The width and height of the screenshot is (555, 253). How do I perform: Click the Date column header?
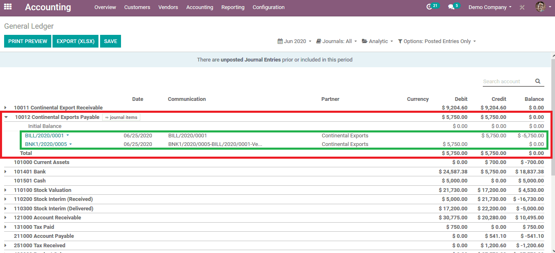(138, 99)
